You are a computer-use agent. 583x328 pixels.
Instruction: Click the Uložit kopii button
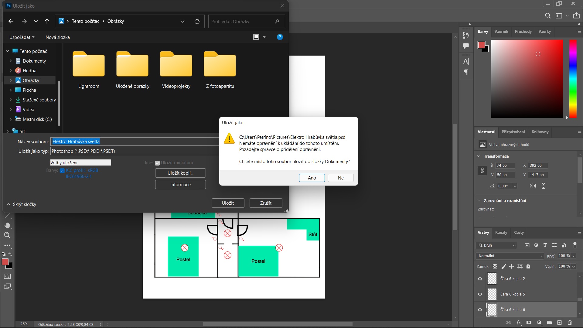pos(180,173)
